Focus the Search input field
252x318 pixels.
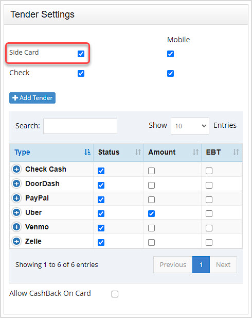(x=80, y=126)
